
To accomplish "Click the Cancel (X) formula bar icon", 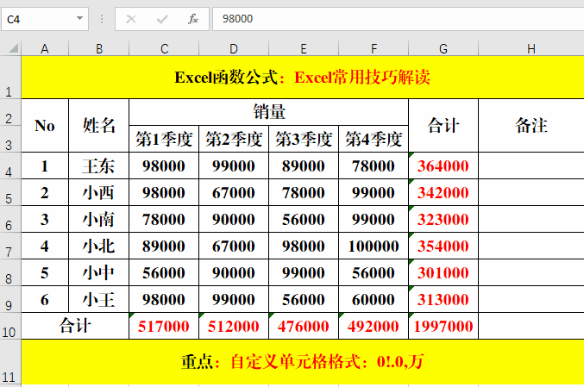I will pyautogui.click(x=131, y=19).
